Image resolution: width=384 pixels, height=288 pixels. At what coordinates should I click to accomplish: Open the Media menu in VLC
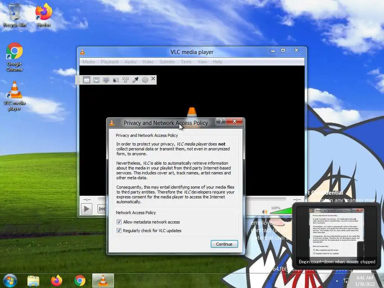(x=88, y=62)
